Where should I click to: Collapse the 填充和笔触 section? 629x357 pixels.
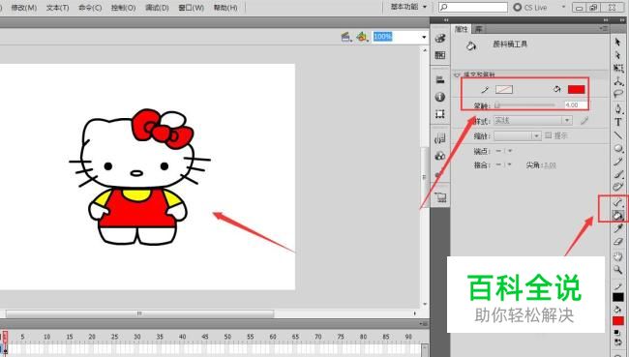point(457,75)
